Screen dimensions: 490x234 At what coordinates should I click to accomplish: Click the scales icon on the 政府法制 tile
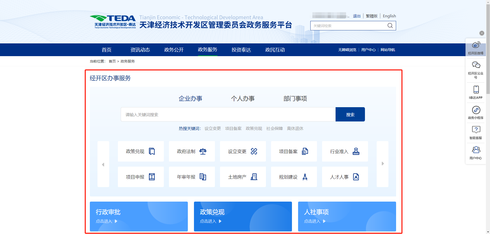click(x=203, y=151)
